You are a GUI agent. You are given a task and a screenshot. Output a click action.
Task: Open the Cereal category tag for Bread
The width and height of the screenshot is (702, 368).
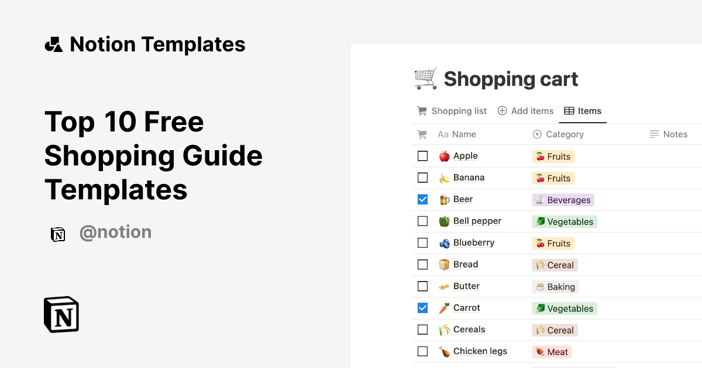[x=555, y=265]
